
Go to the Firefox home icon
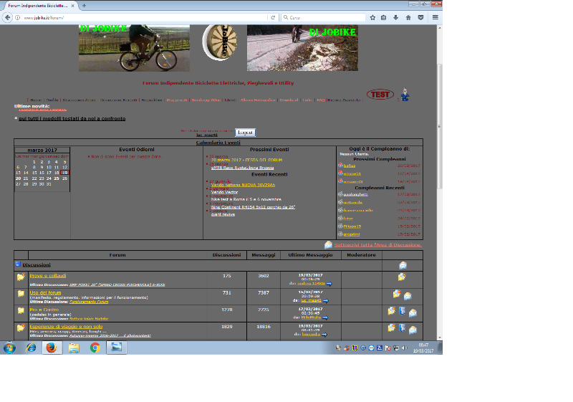(x=408, y=17)
